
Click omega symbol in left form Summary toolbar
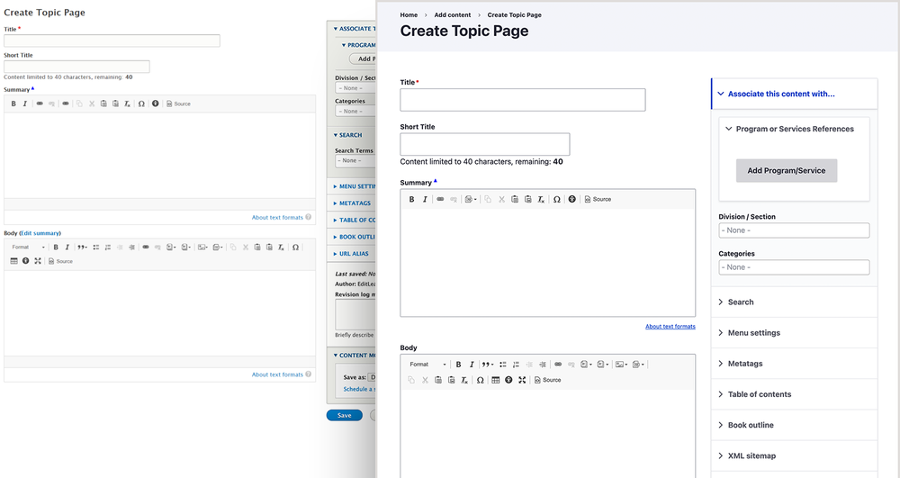pyautogui.click(x=141, y=104)
